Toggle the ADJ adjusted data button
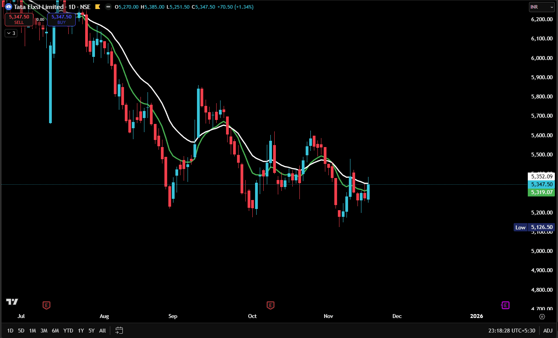This screenshot has width=558, height=338. coord(548,331)
